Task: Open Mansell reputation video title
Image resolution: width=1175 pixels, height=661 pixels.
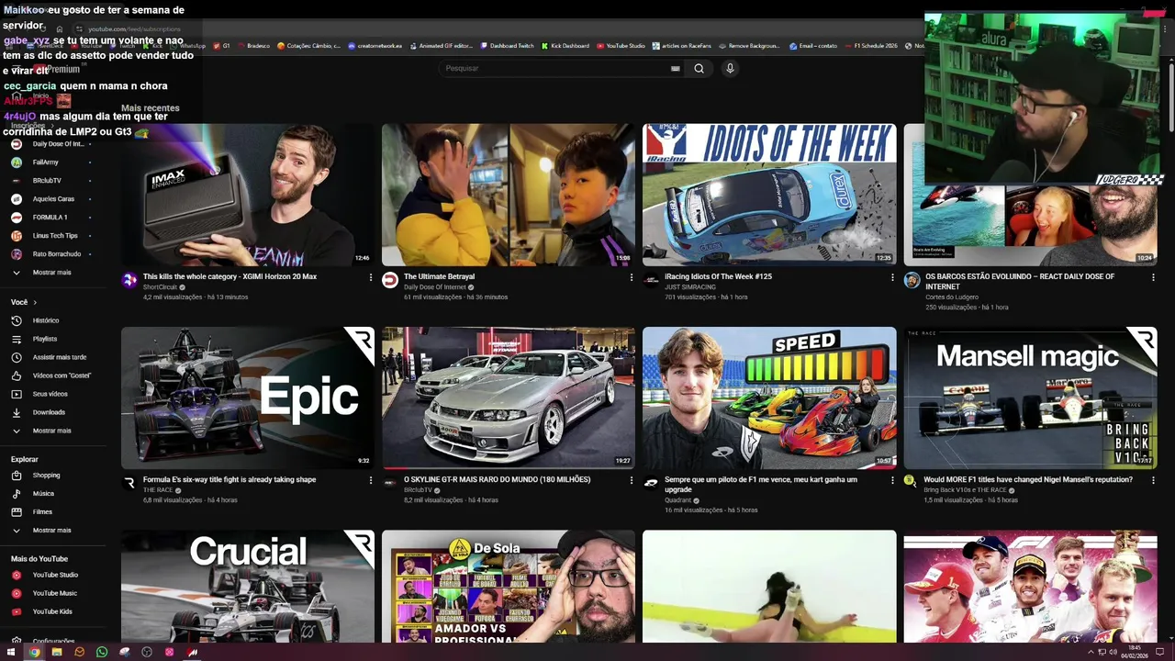Action: point(1028,479)
